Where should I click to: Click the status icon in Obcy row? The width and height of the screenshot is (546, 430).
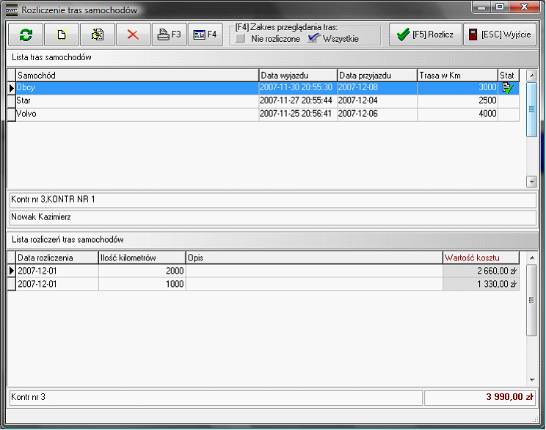(507, 88)
